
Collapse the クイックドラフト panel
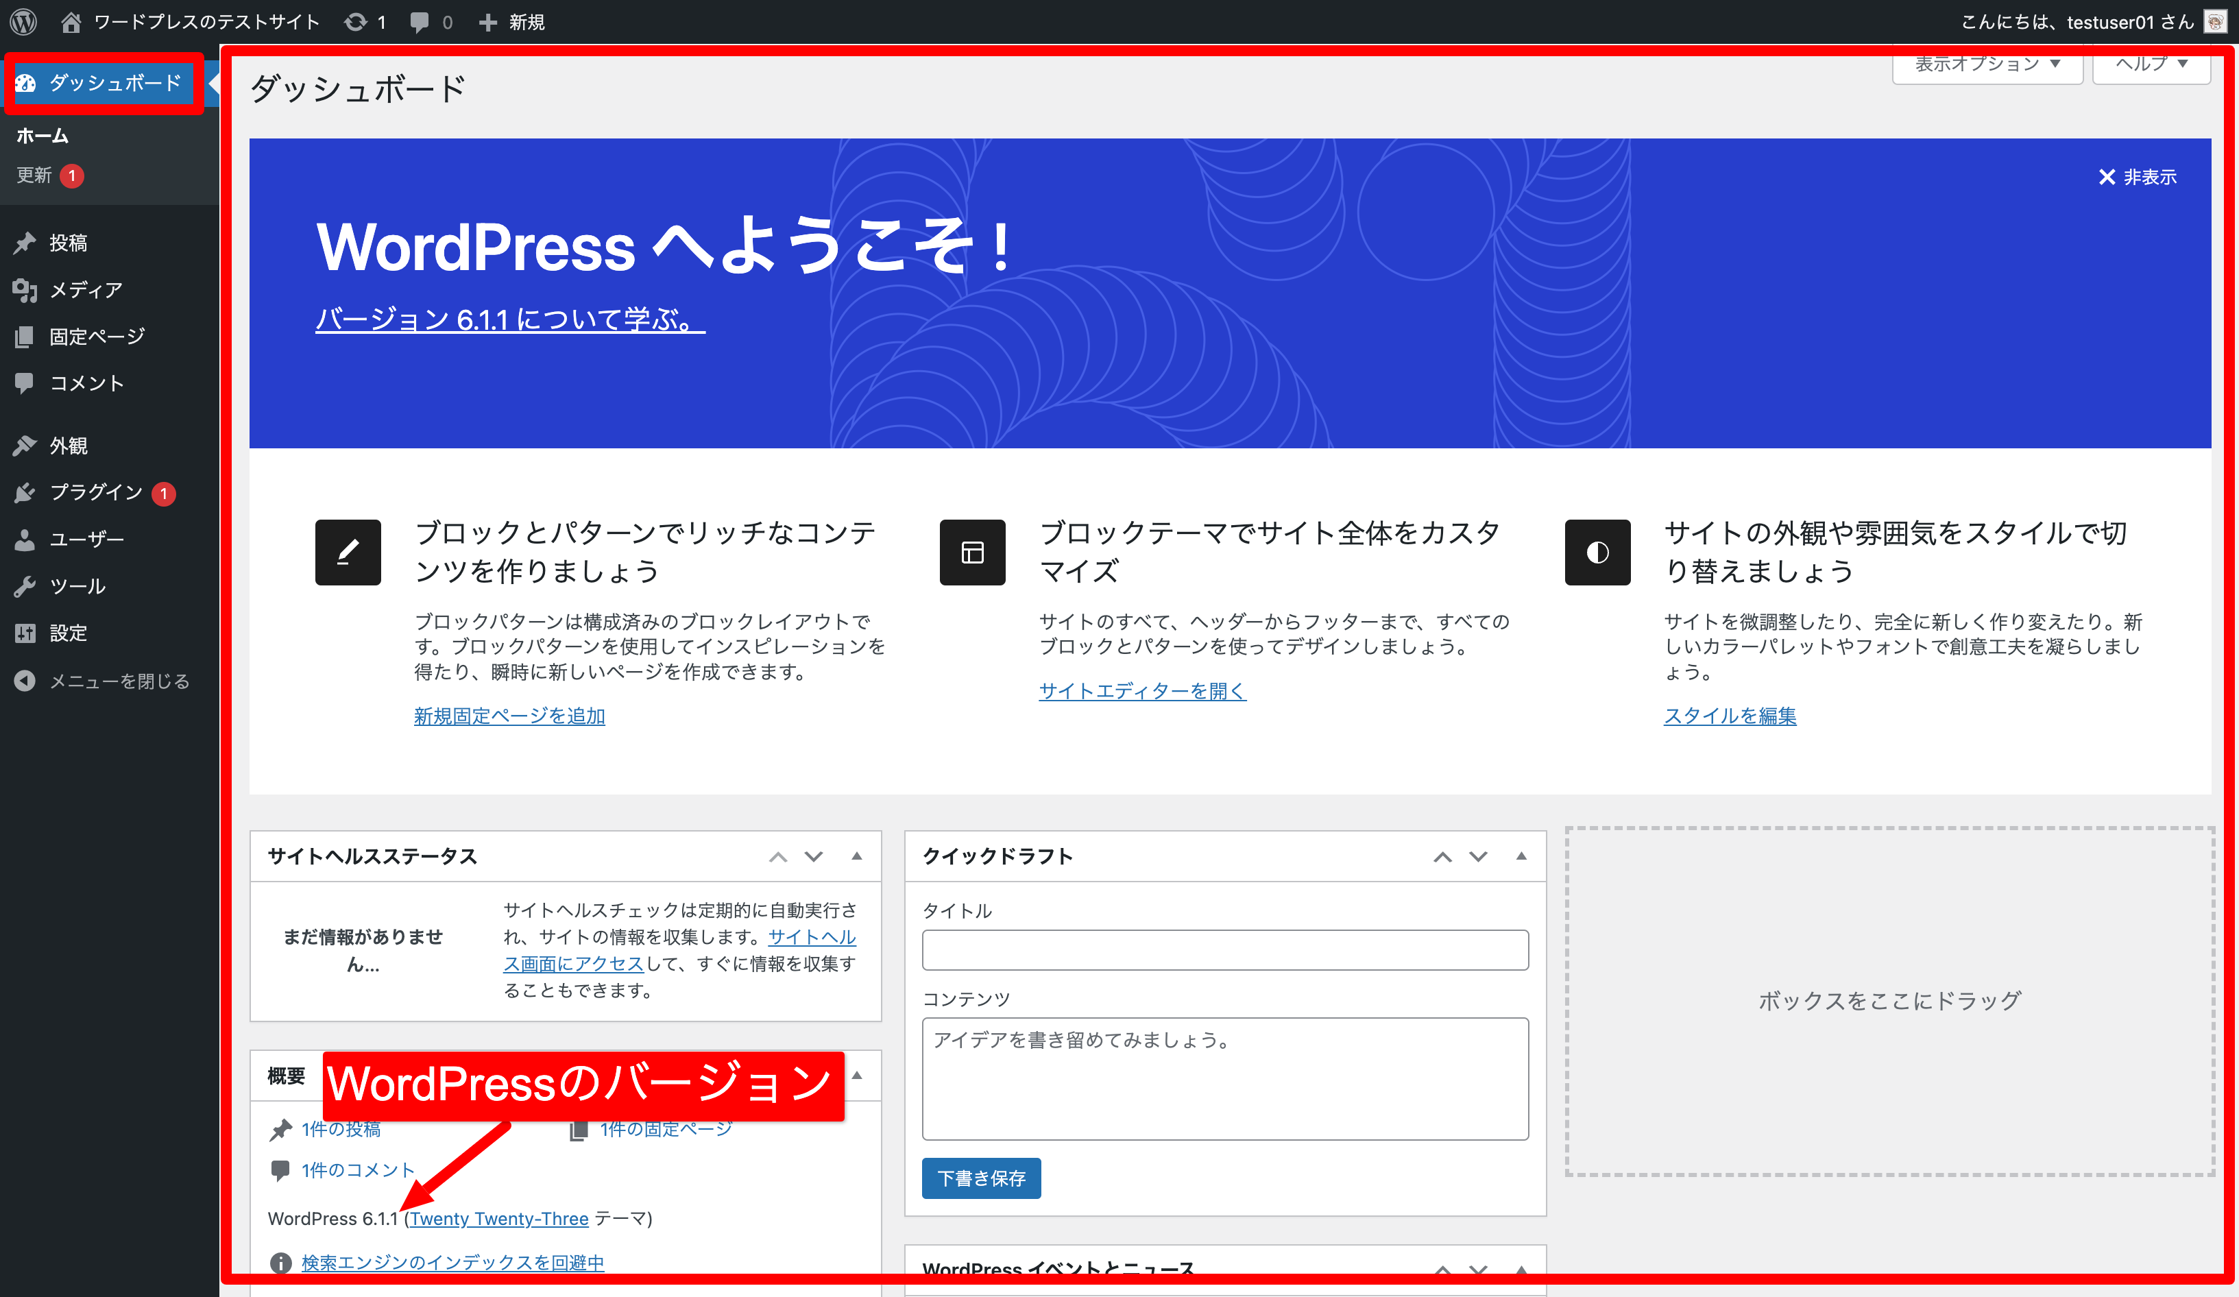(1521, 856)
